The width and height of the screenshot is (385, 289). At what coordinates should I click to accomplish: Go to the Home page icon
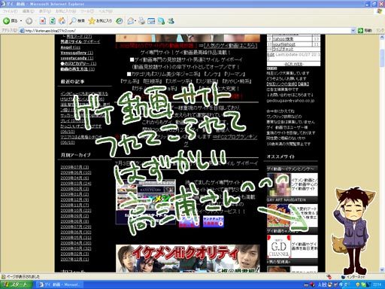point(62,21)
